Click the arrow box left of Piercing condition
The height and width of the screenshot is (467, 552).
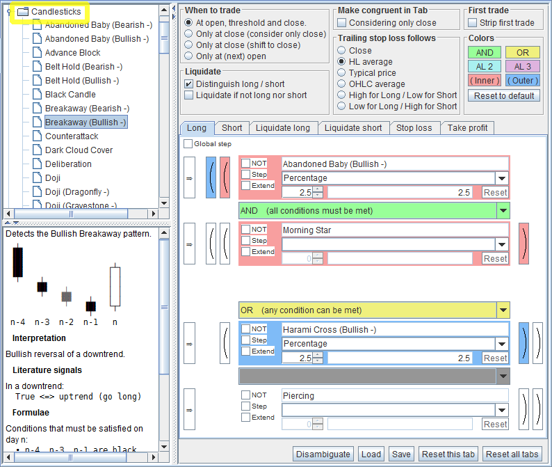(189, 409)
